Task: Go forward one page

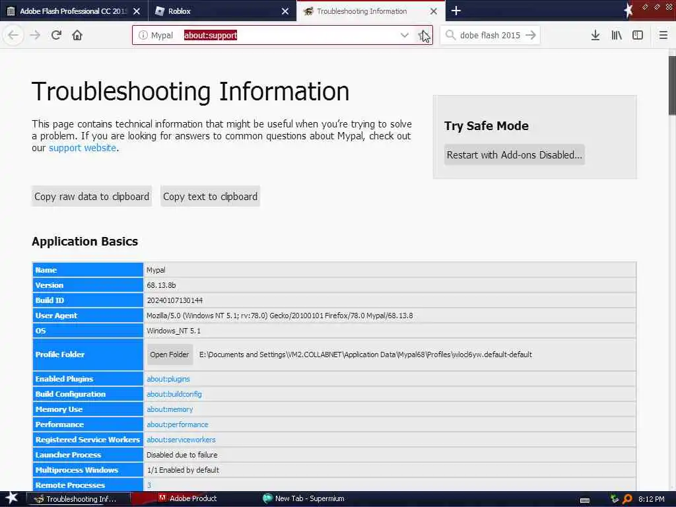Action: (x=35, y=35)
